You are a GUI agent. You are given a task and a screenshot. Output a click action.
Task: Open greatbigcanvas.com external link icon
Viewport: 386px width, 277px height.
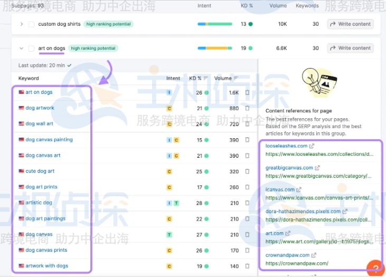(x=317, y=168)
